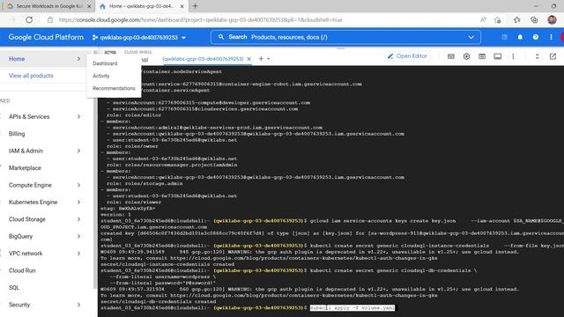Click the View all products link
564x317 pixels.
[x=31, y=76]
